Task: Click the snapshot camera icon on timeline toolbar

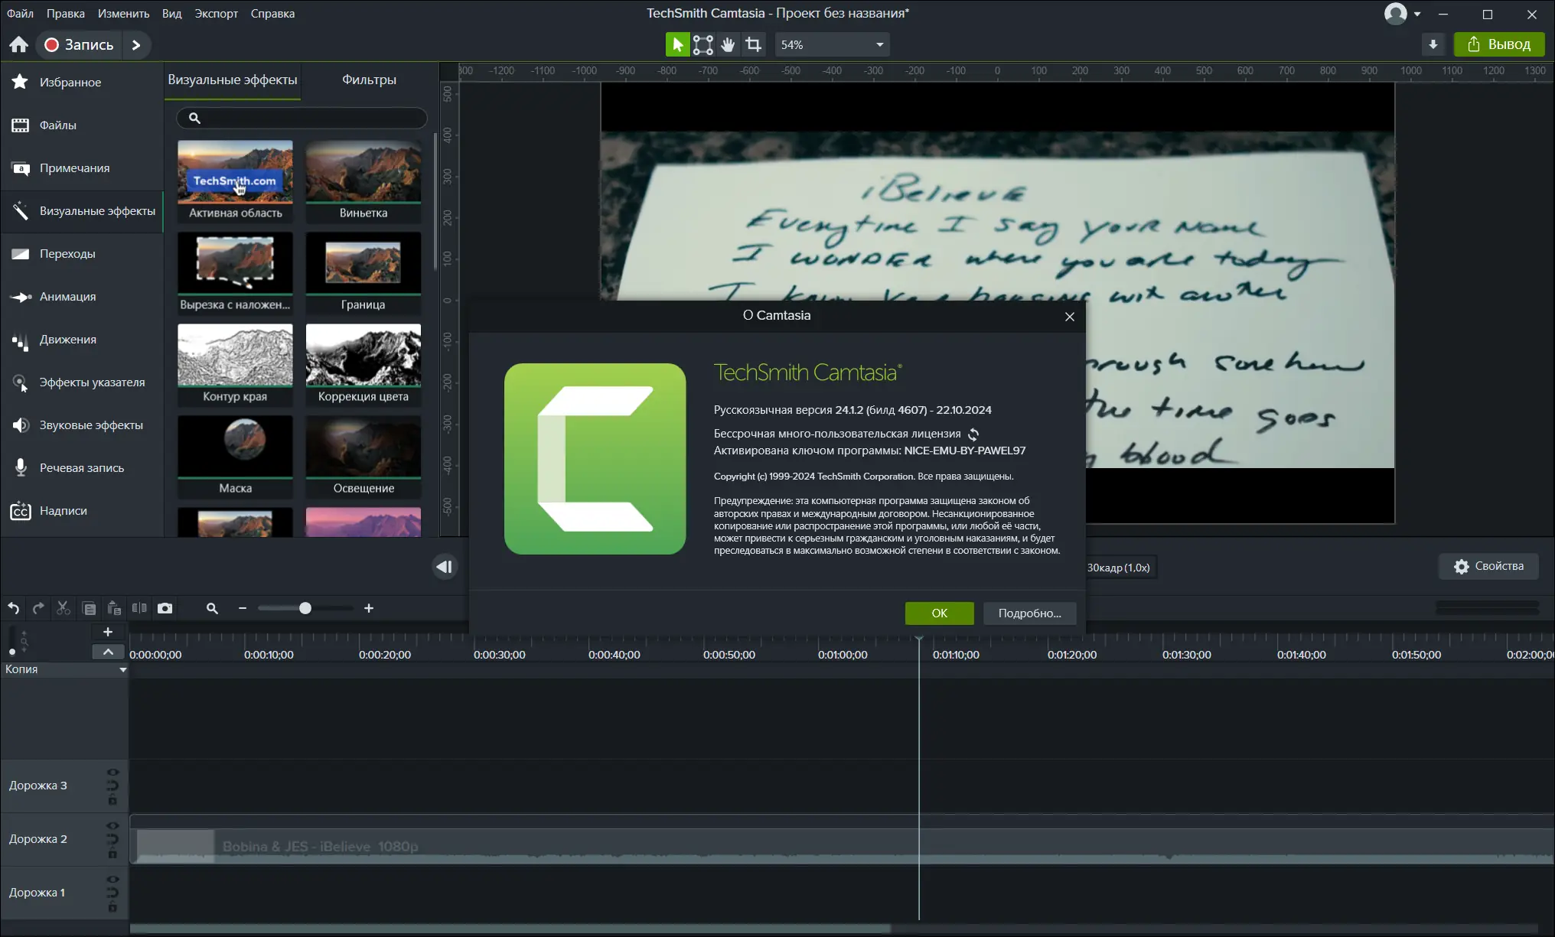Action: [165, 608]
